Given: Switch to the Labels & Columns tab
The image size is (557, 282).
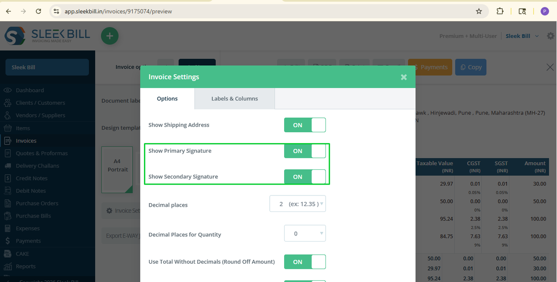Looking at the screenshot, I should click(235, 99).
